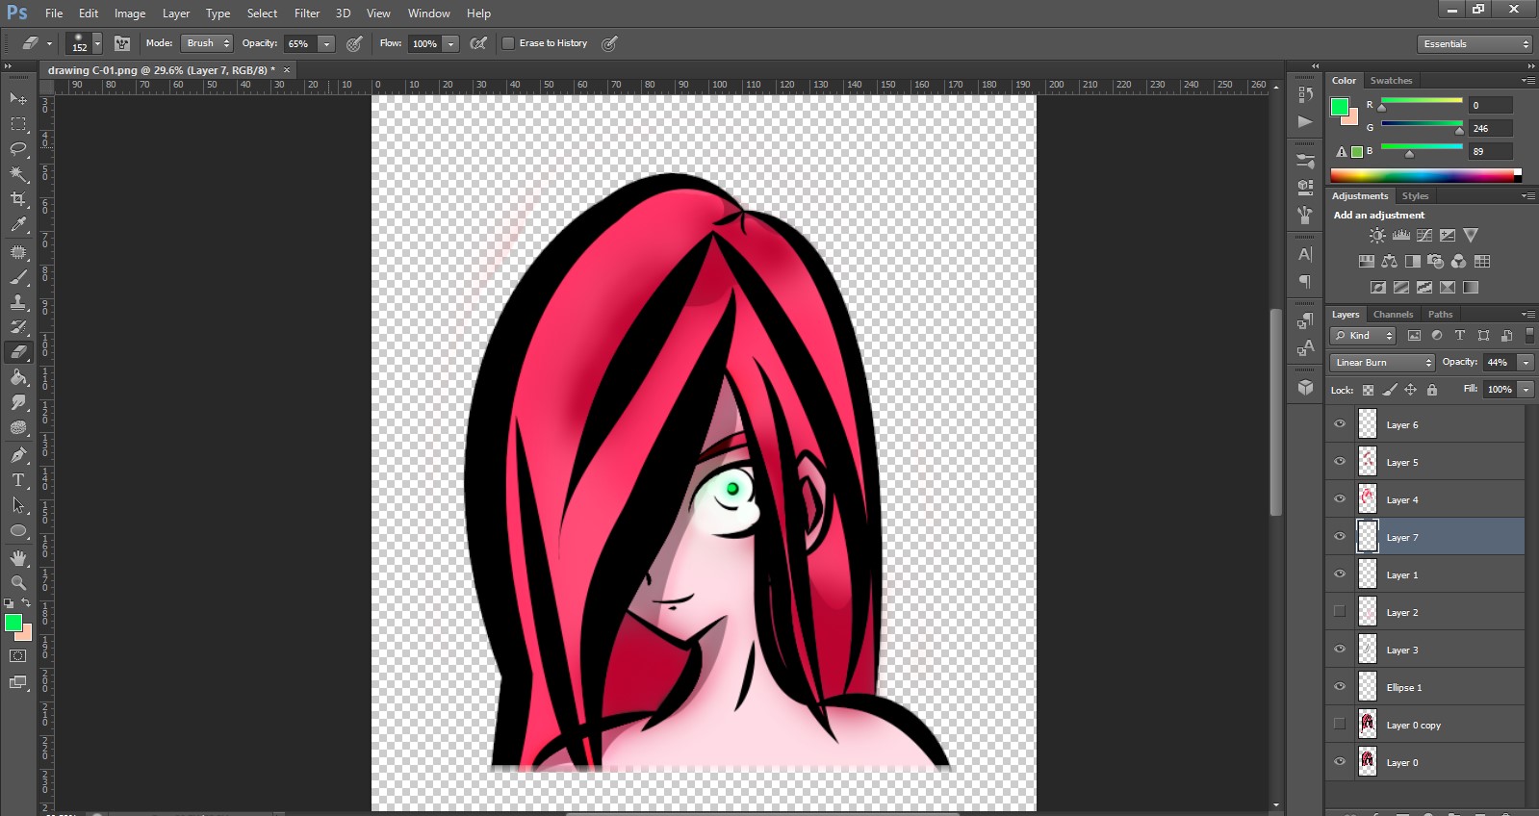Switch to the Swatches tab
The width and height of the screenshot is (1539, 816).
point(1391,81)
